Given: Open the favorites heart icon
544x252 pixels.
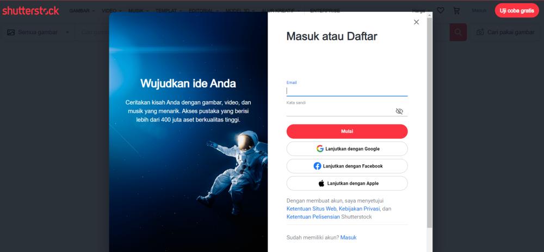Looking at the screenshot, I should pos(440,11).
